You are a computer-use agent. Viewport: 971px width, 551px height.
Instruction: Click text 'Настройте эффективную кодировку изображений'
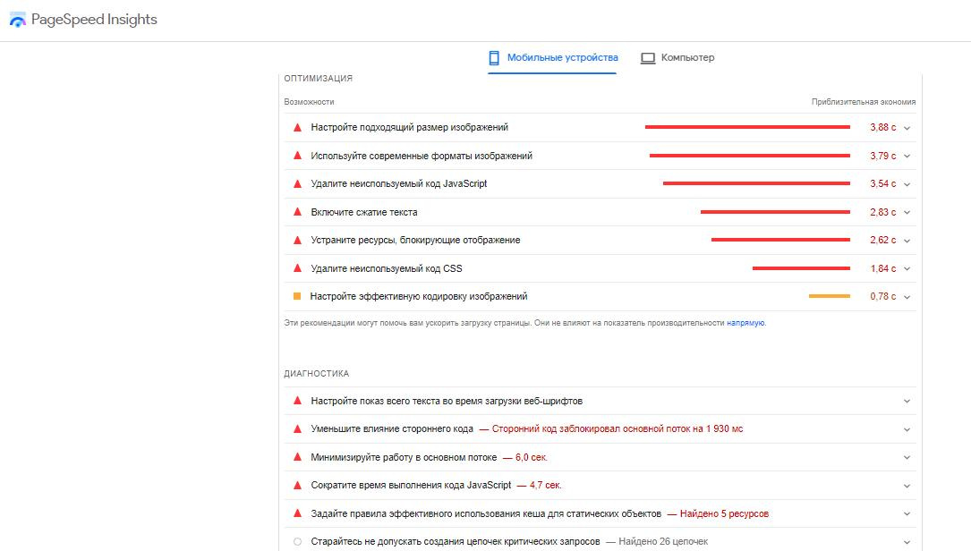[419, 296]
